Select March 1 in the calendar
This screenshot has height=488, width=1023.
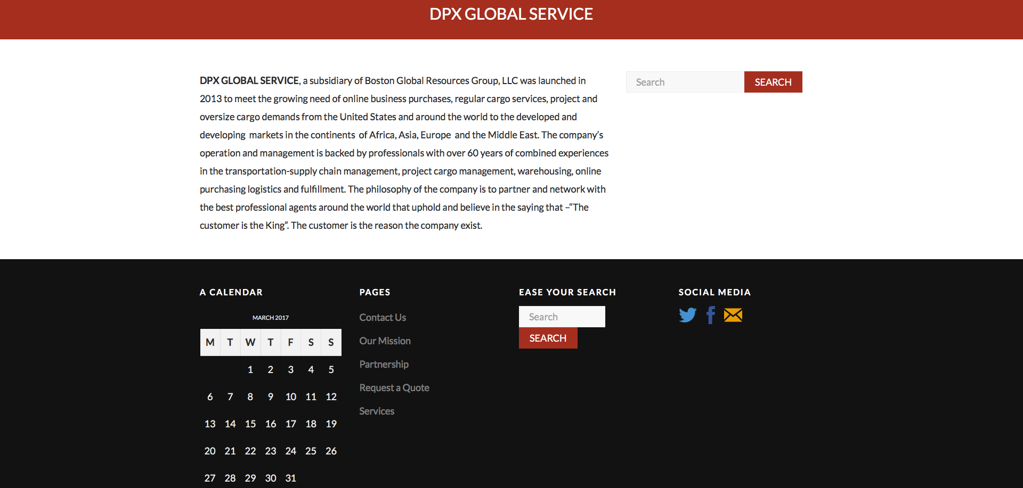point(250,370)
